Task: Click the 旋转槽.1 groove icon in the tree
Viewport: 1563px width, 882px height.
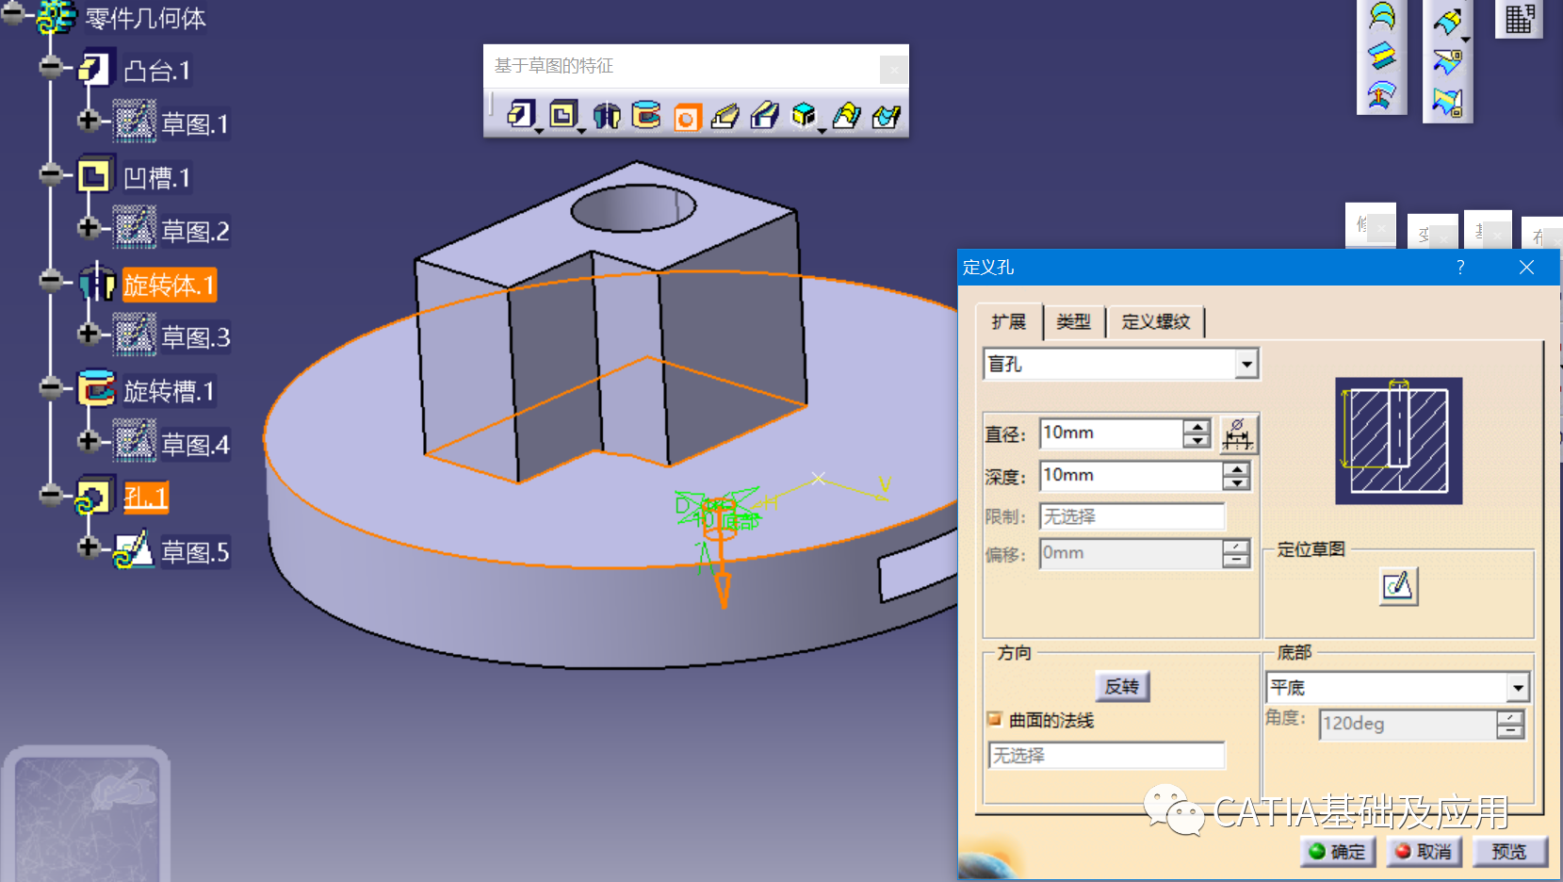Action: [x=96, y=389]
